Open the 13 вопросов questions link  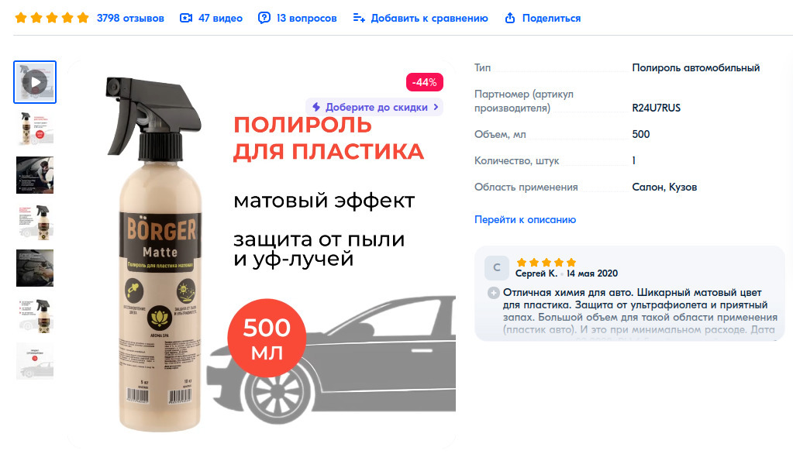click(x=306, y=18)
